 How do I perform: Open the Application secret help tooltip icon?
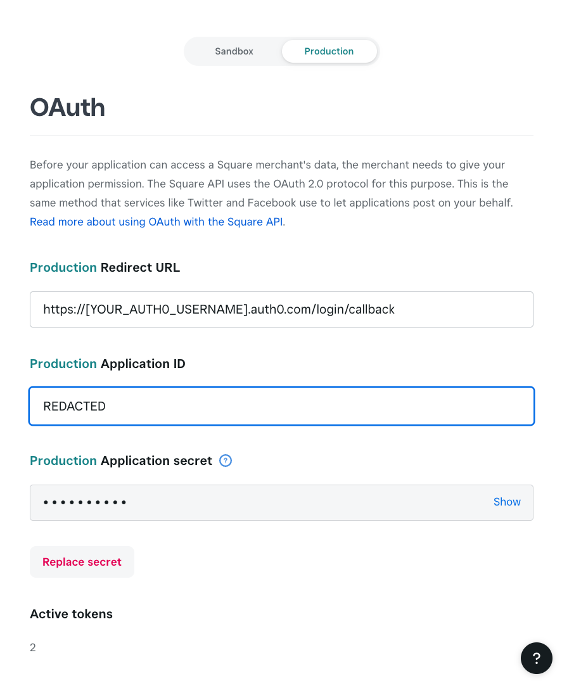point(226,461)
